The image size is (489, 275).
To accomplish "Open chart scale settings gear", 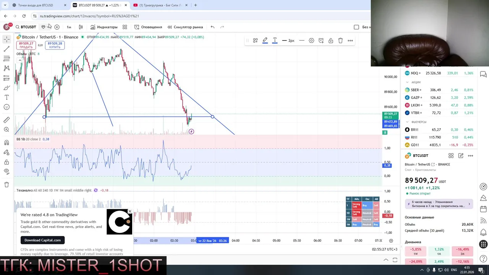I will click(x=391, y=241).
